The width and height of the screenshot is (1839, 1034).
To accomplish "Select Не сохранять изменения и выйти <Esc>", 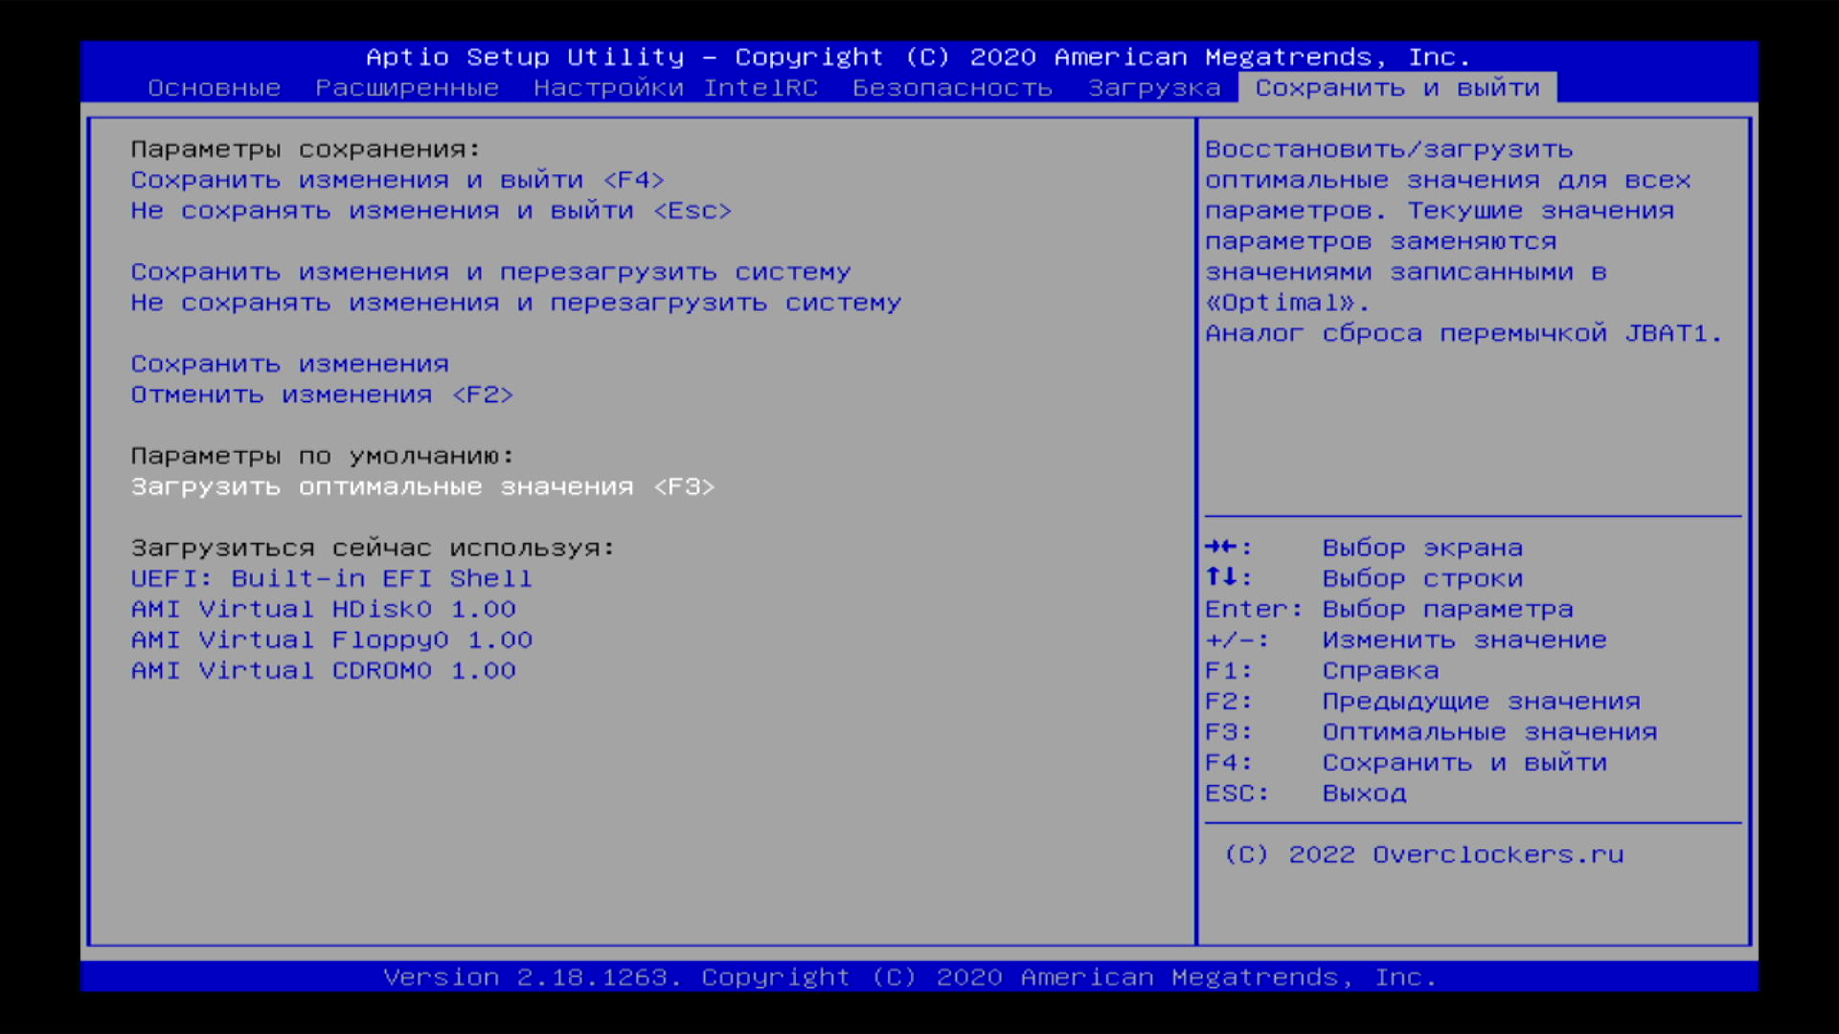I will (431, 211).
